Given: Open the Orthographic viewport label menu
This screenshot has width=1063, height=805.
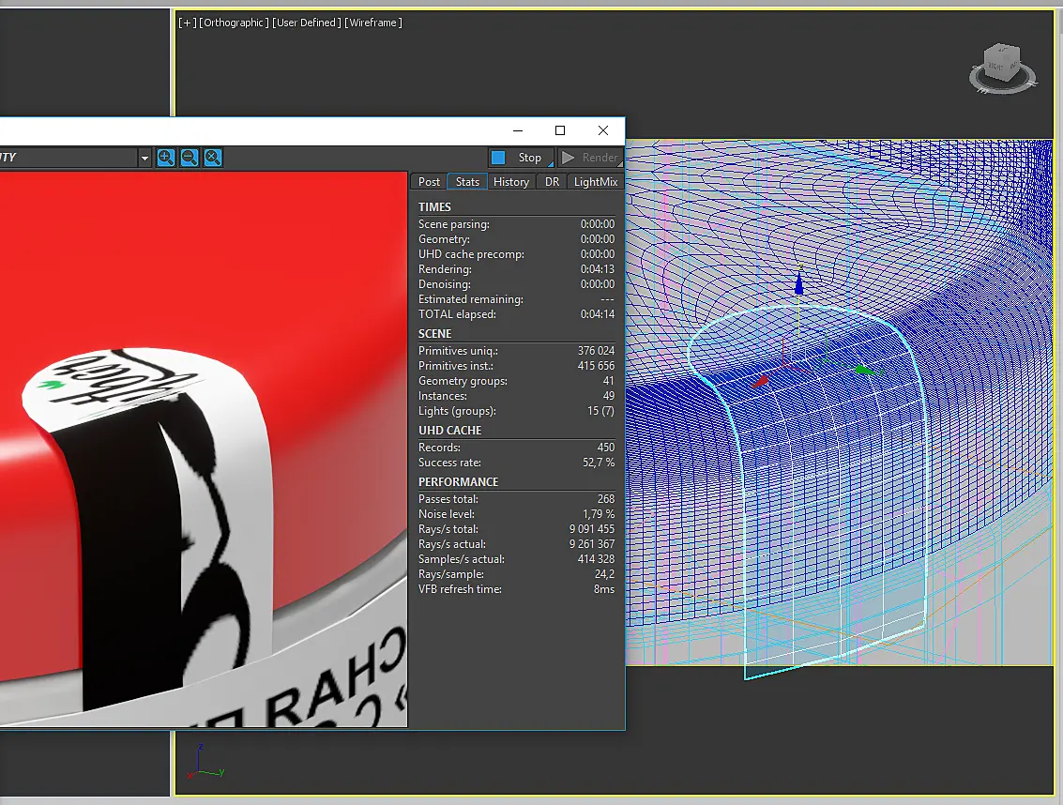Looking at the screenshot, I should pos(234,23).
